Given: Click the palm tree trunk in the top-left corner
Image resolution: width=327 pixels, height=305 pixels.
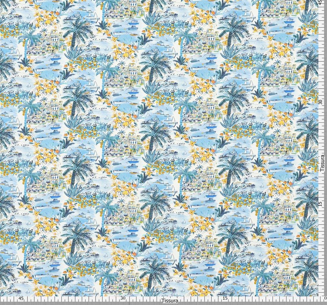Looking at the screenshot, I should 6,6.
